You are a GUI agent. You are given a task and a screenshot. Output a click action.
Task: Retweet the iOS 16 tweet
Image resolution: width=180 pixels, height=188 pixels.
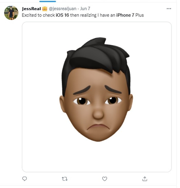(x=65, y=179)
